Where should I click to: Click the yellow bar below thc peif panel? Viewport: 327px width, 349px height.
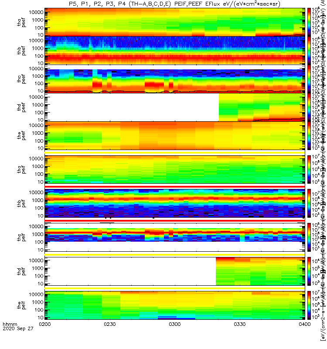(x=175, y=254)
